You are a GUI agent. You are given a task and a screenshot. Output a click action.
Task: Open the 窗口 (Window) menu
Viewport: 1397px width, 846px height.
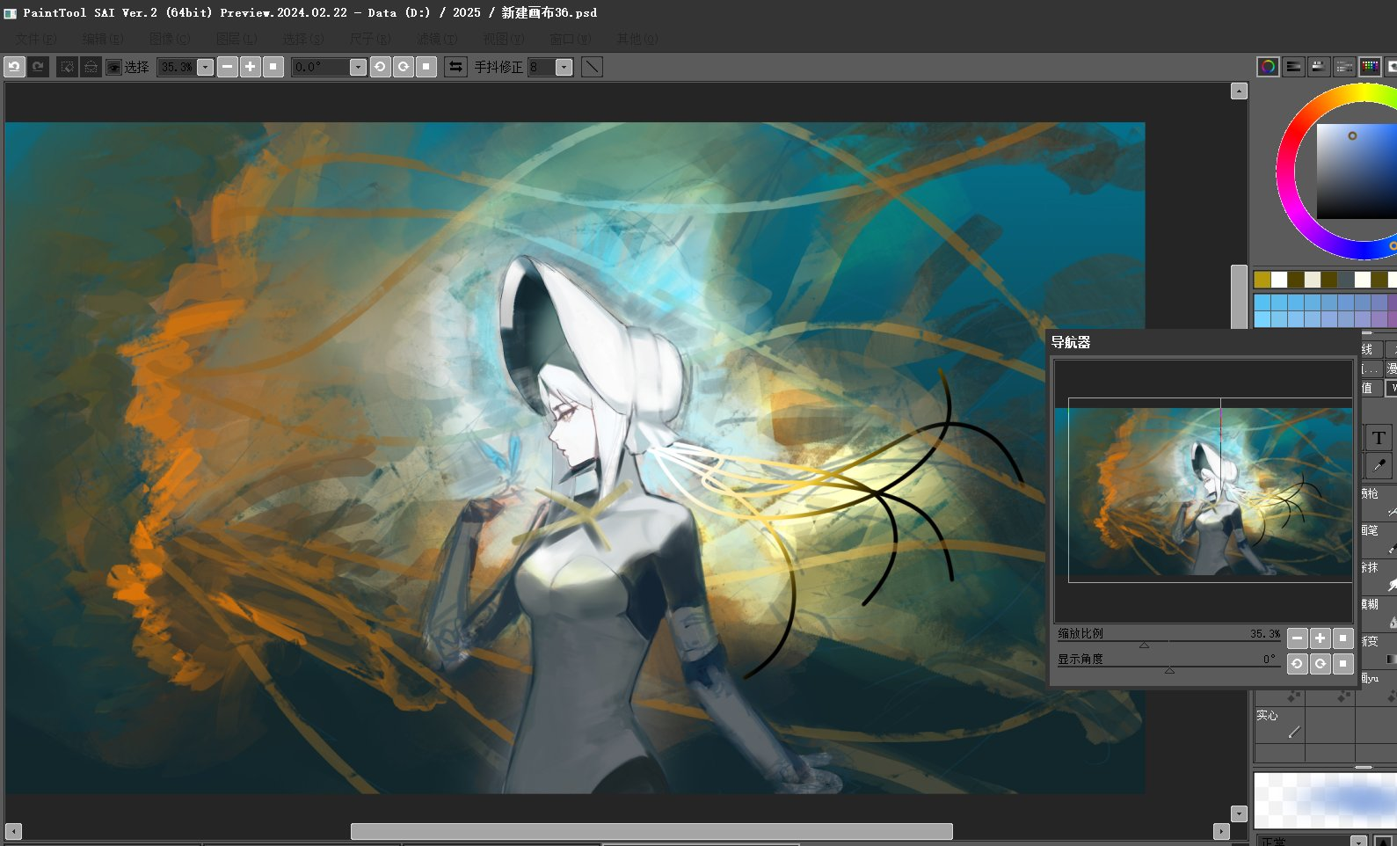coord(571,39)
